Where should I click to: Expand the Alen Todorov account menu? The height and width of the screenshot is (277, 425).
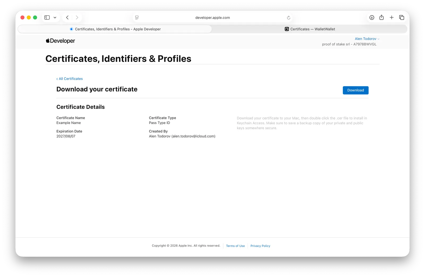367,39
